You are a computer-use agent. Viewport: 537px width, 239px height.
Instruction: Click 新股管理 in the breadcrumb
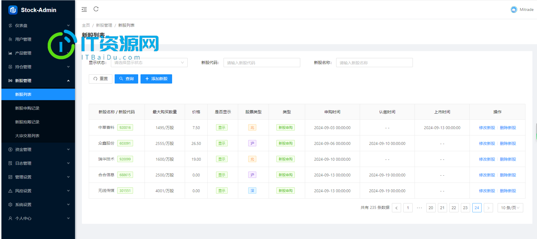coord(104,25)
